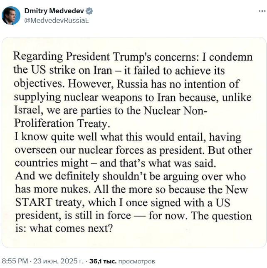The height and width of the screenshot is (268, 267).
Task: Open the @MedvedevRussiaE handle link
Action: tap(57, 20)
